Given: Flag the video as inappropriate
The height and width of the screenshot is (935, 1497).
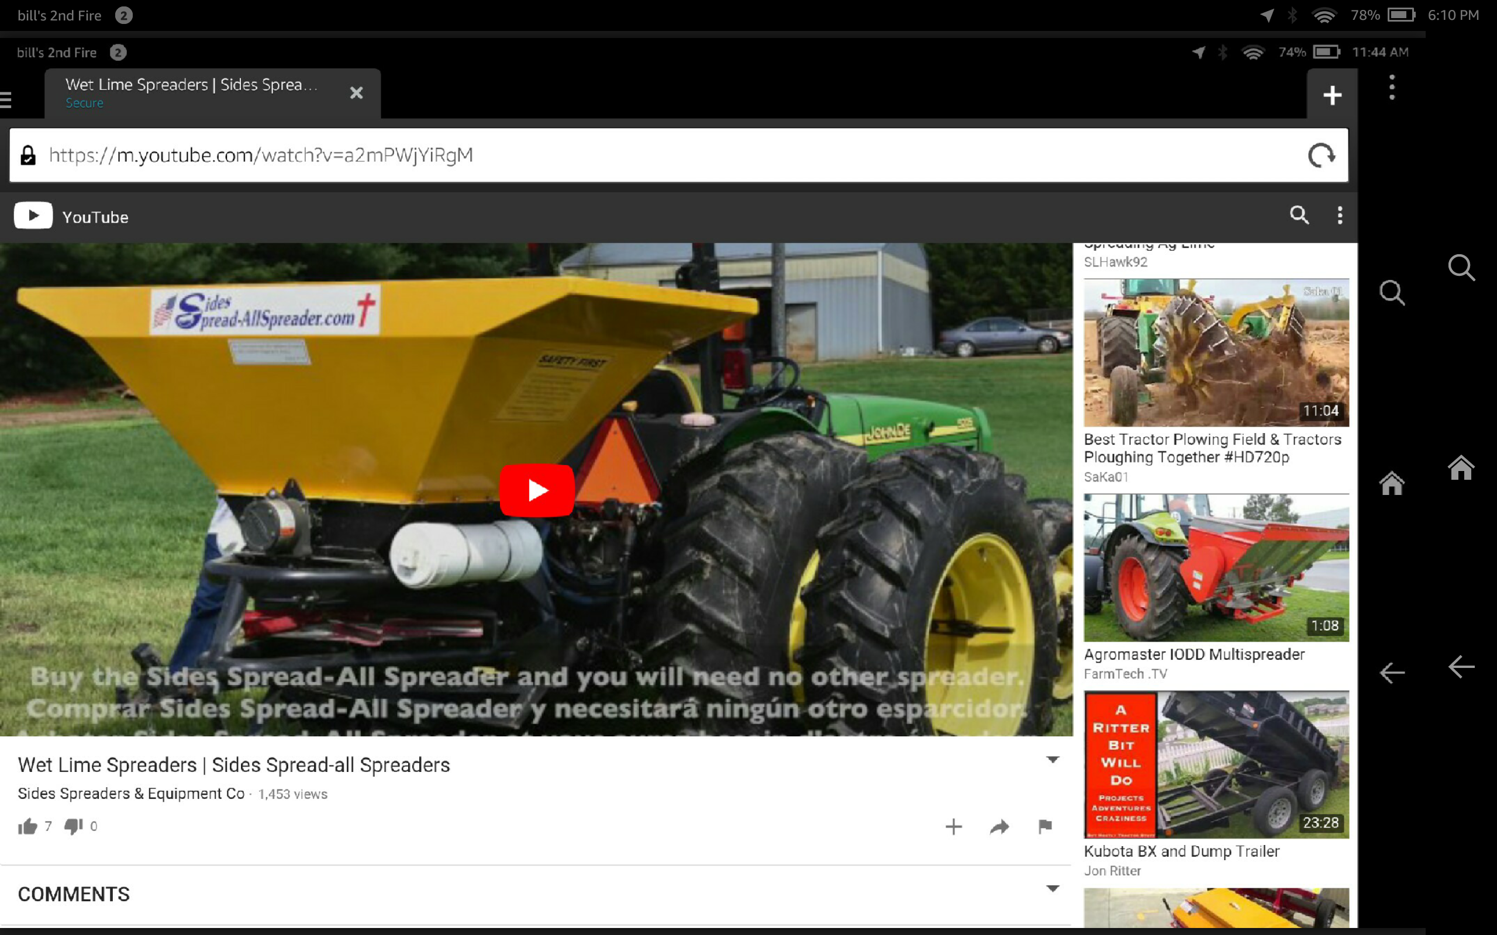Looking at the screenshot, I should 1045,826.
